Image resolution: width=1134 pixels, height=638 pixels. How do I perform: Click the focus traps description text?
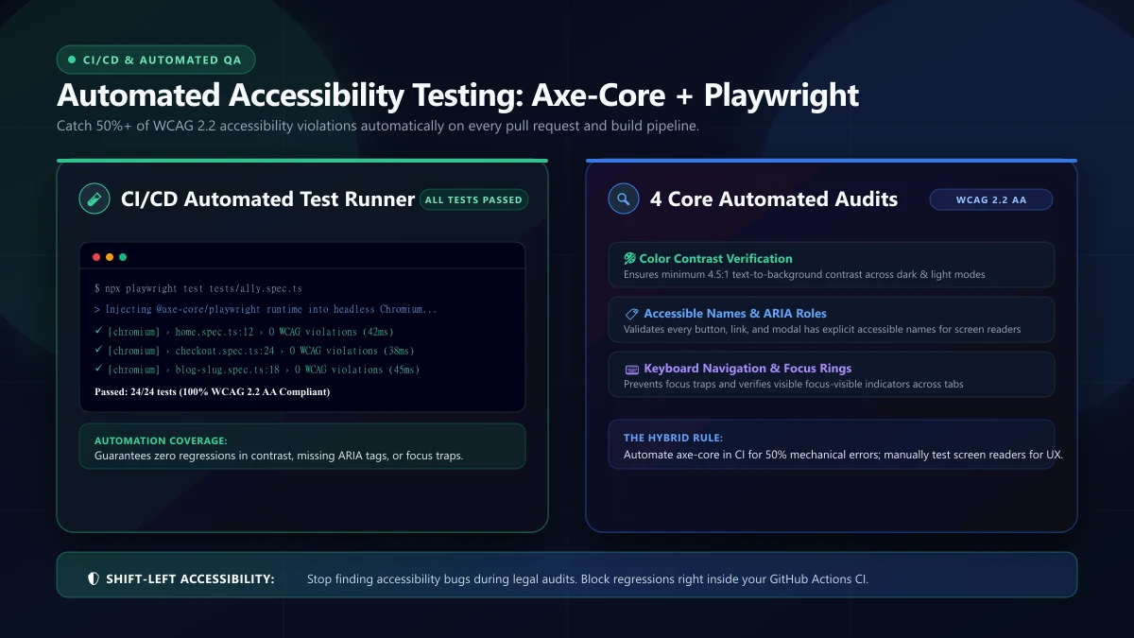[x=794, y=385]
